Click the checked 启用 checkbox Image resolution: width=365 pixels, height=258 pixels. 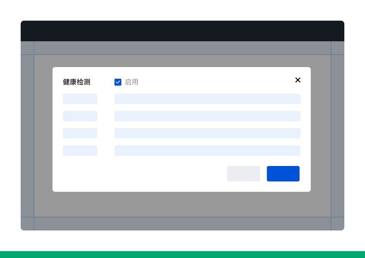pos(118,82)
